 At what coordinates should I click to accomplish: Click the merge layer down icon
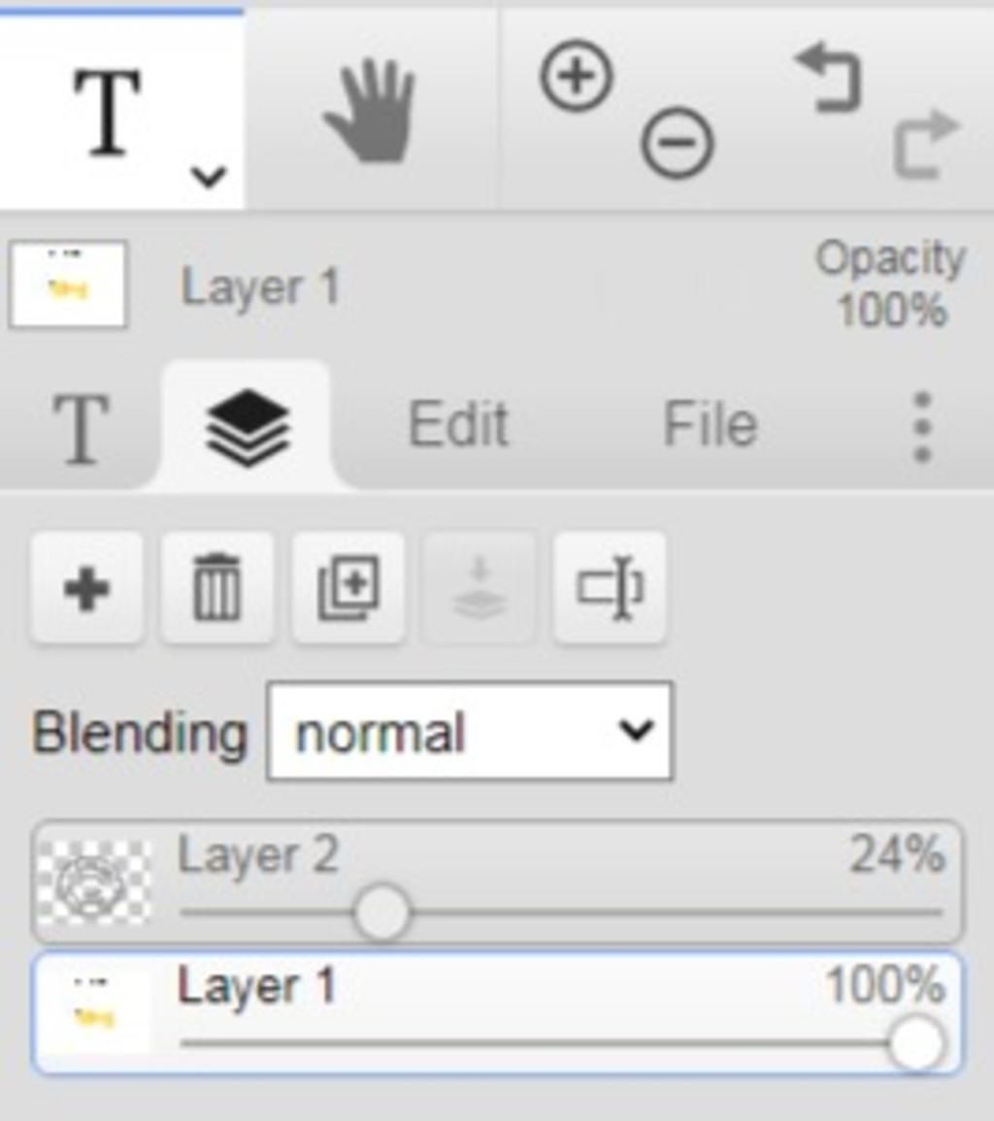coord(480,588)
